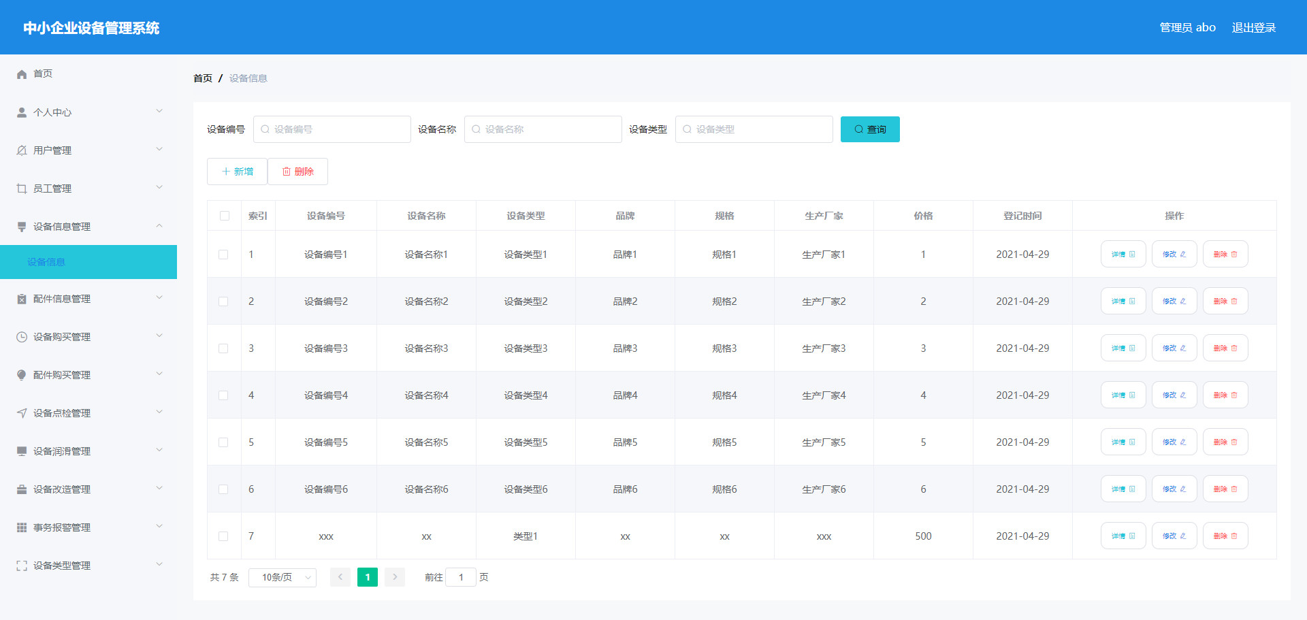This screenshot has height=620, width=1307.
Task: Click the trash icon in 设备编号4 row's 删除 button
Action: pos(1234,395)
